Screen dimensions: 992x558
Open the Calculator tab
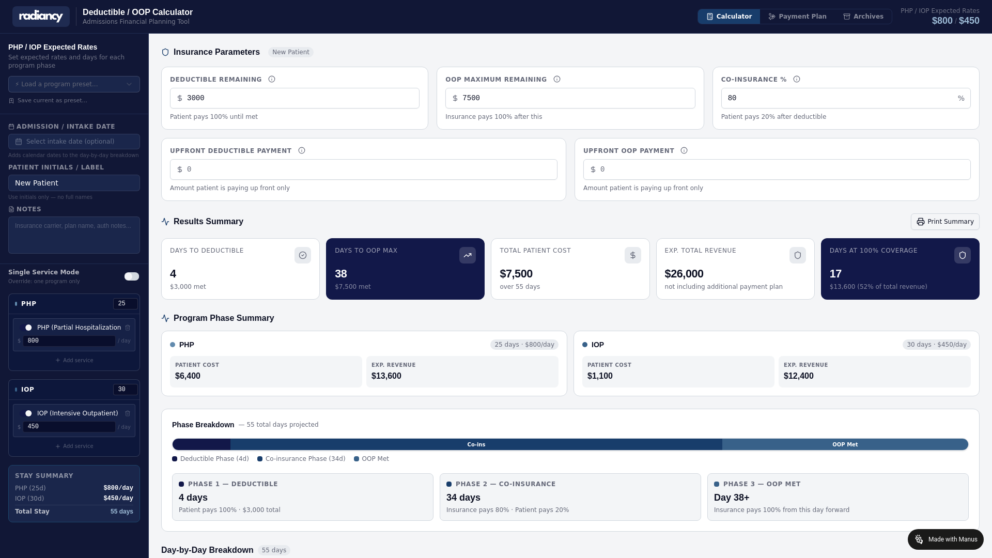tap(729, 17)
